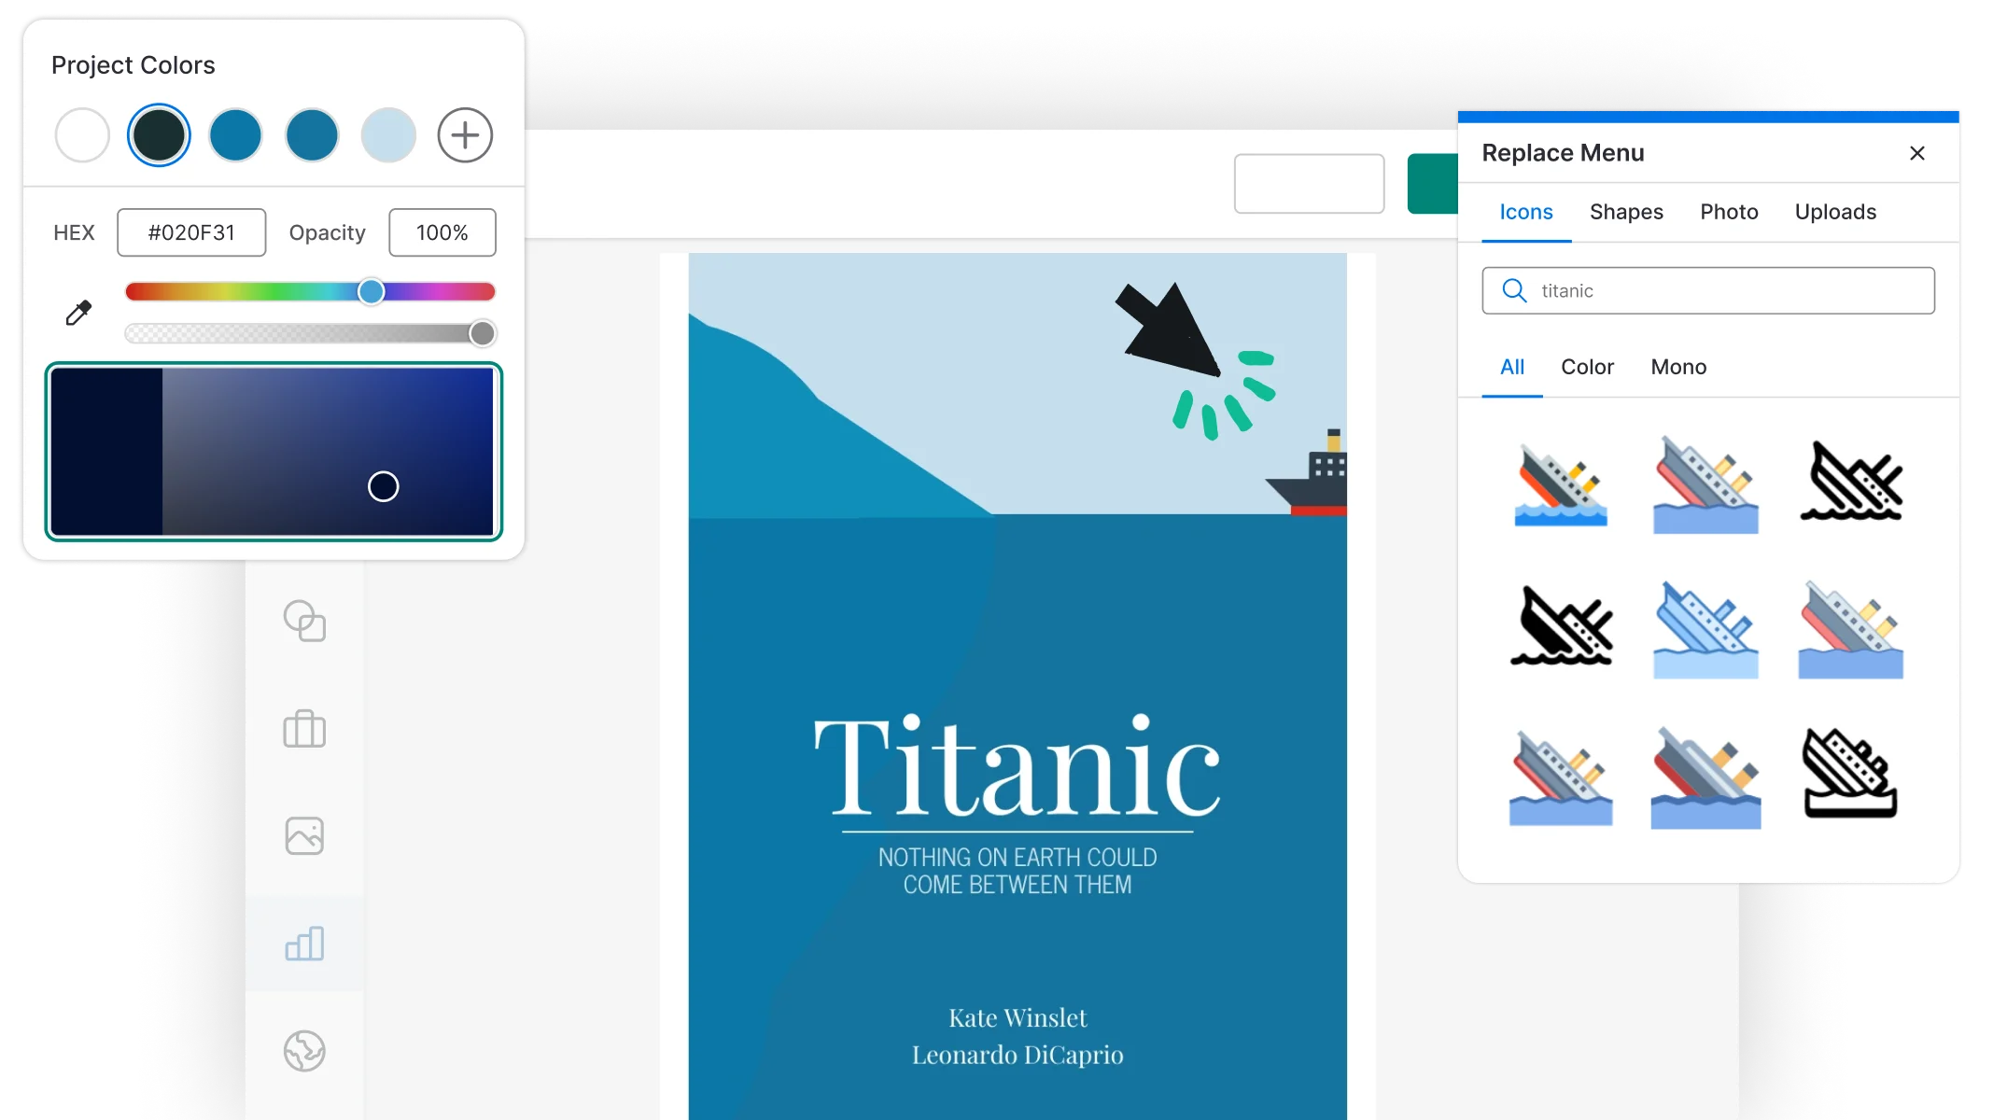The image size is (1993, 1120).
Task: Click the eyedropper color picker tool
Action: point(78,313)
